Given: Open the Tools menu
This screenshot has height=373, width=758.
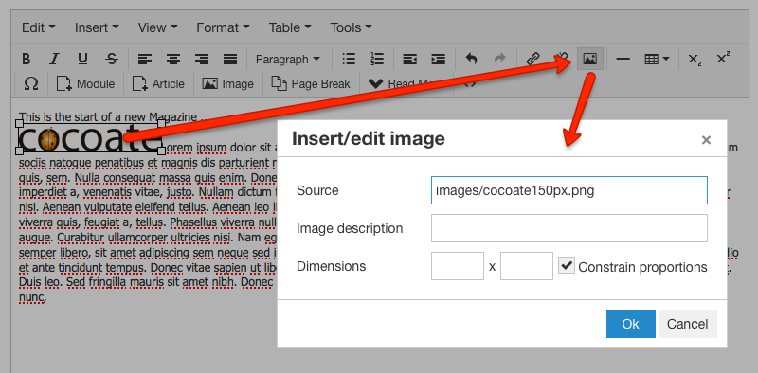Looking at the screenshot, I should pyautogui.click(x=351, y=27).
